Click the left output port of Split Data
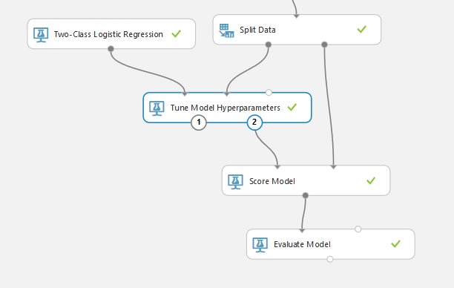This screenshot has height=288, width=454. [269, 45]
